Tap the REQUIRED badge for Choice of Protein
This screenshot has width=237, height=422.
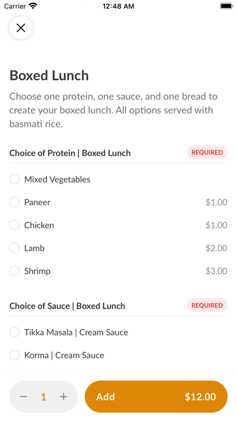tap(207, 152)
